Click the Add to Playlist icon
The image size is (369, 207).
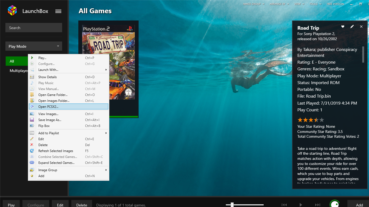coord(32,133)
